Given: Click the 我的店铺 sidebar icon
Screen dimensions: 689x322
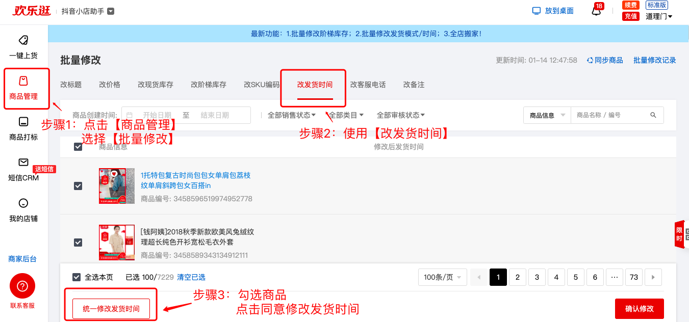Looking at the screenshot, I should point(23,203).
